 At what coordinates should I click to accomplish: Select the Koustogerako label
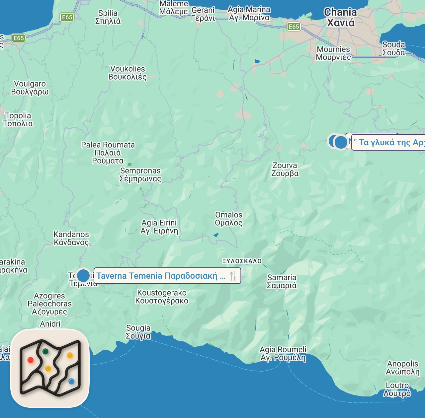[x=162, y=297]
